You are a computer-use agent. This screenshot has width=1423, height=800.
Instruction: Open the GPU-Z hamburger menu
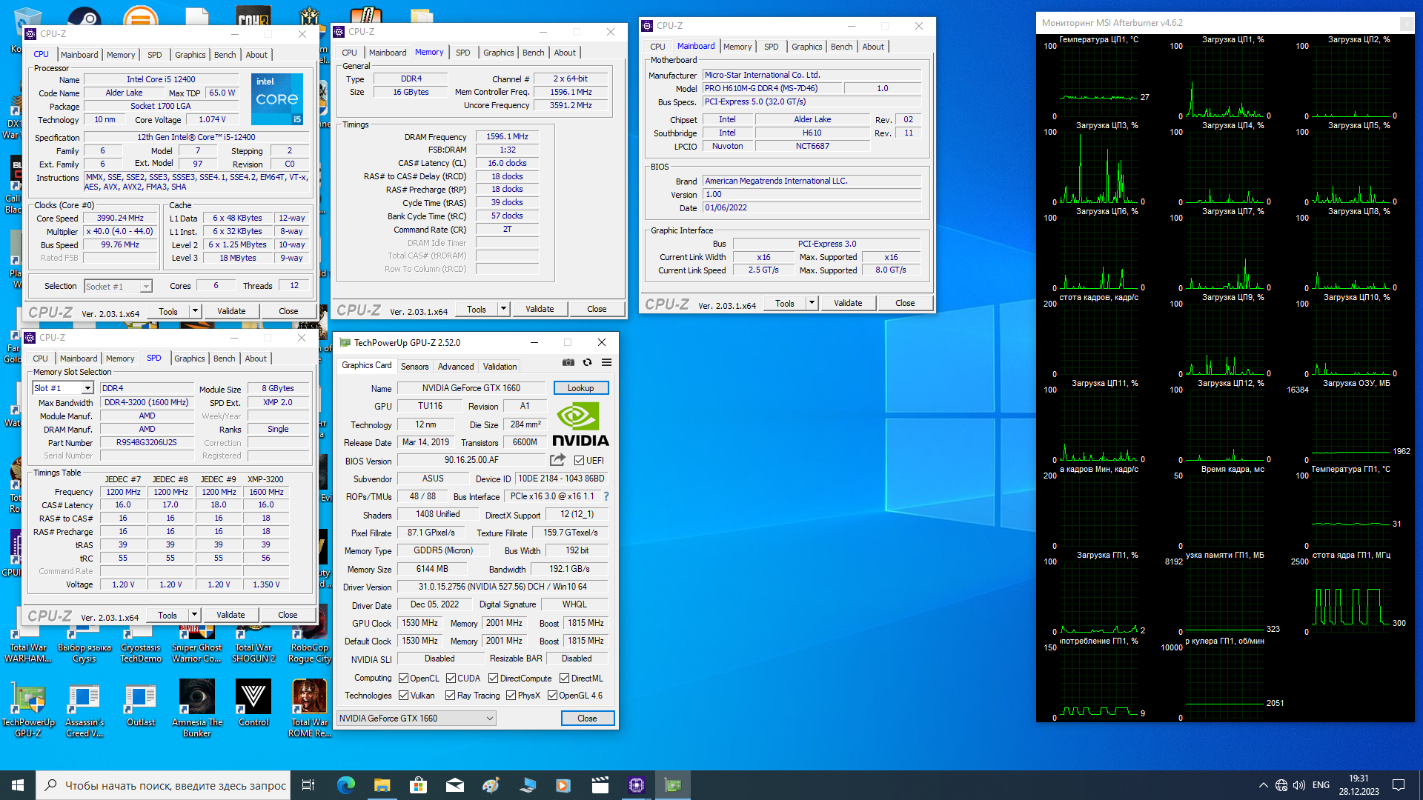click(x=606, y=362)
